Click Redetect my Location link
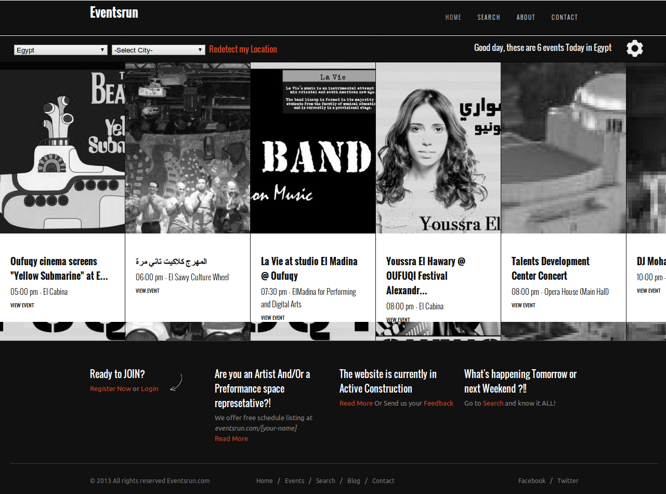This screenshot has height=494, width=666. point(243,49)
